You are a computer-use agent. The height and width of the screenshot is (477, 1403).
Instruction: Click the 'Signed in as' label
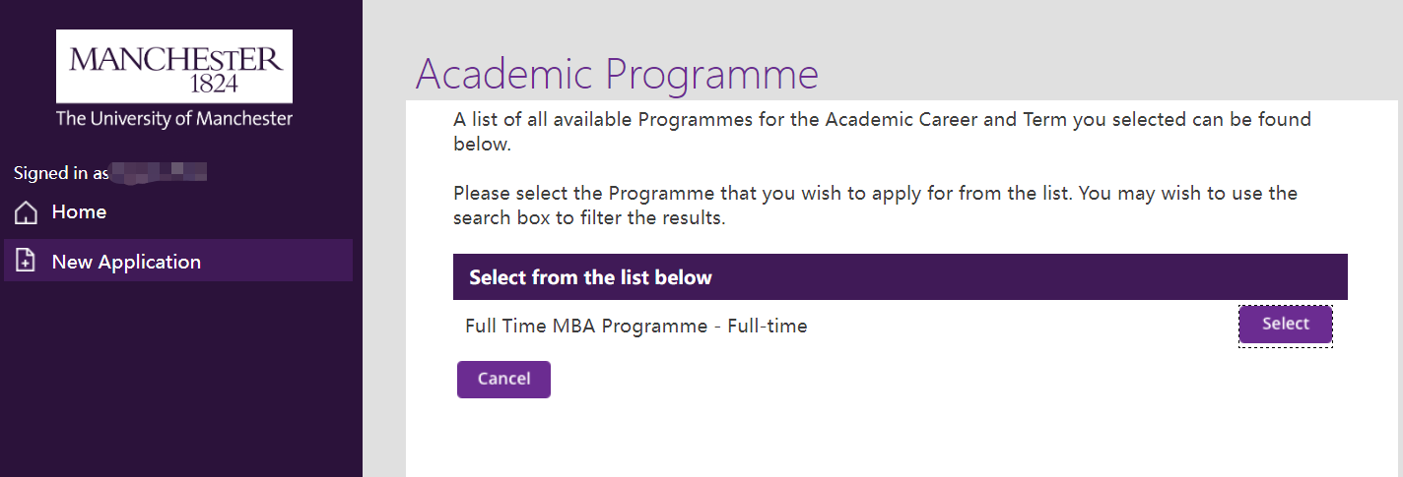pyautogui.click(x=61, y=173)
